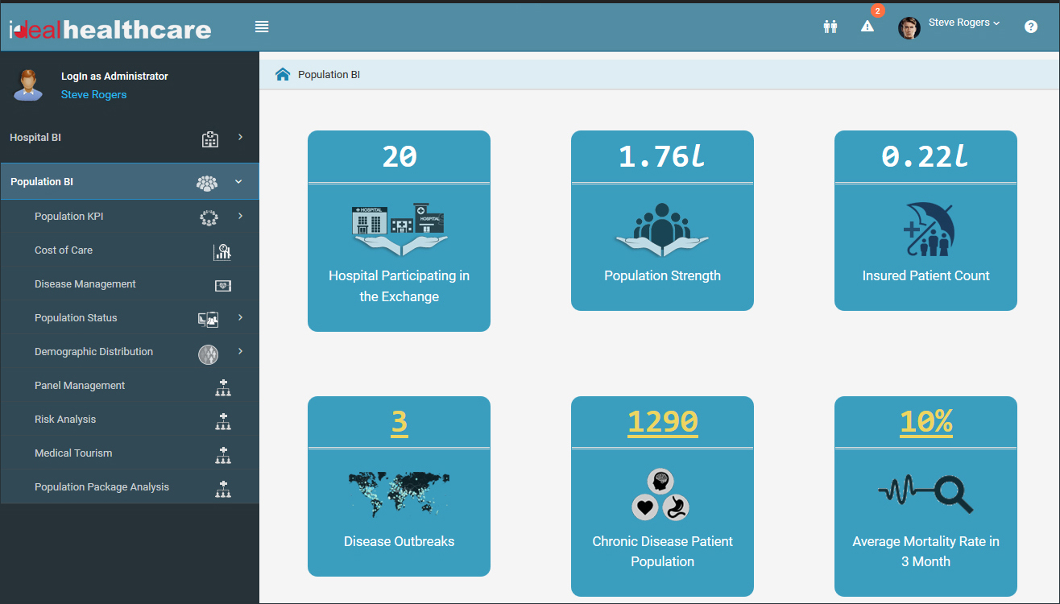This screenshot has width=1060, height=604.
Task: Click the Steve Rogers sidebar profile link
Action: click(x=93, y=95)
